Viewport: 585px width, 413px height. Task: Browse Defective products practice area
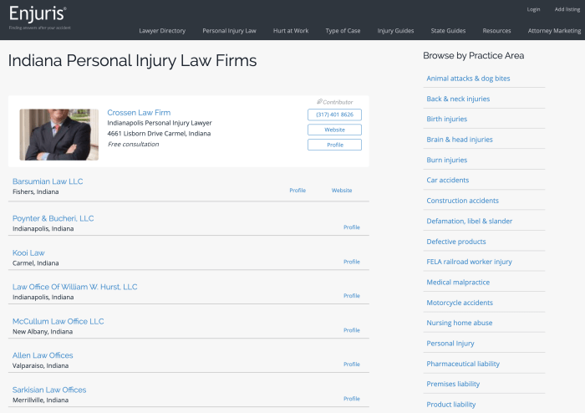pyautogui.click(x=456, y=242)
